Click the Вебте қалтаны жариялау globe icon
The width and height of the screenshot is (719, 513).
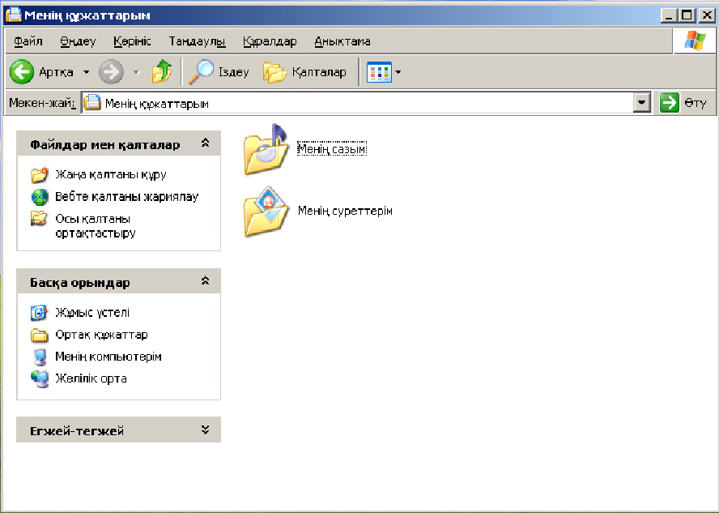[x=40, y=197]
